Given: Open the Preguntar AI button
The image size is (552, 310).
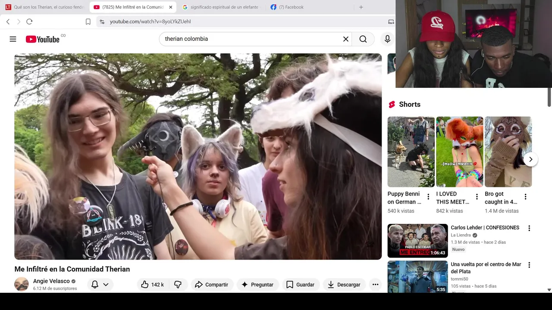Looking at the screenshot, I should click(257, 285).
